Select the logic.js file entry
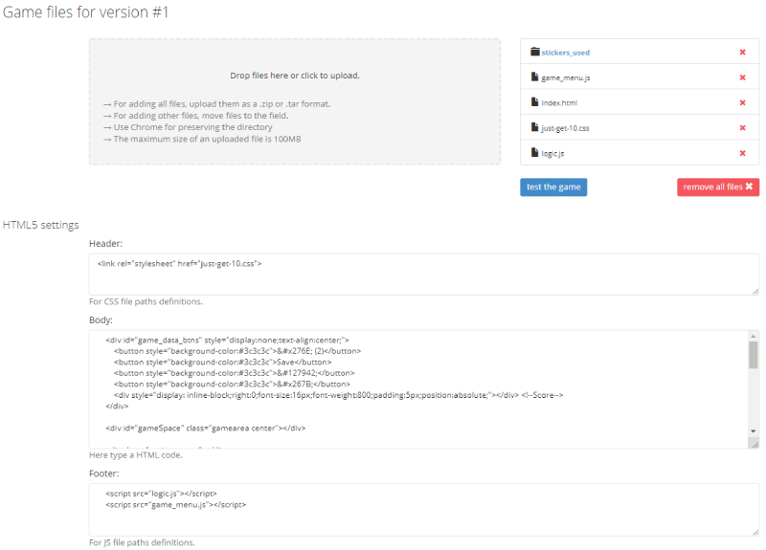 [x=555, y=153]
